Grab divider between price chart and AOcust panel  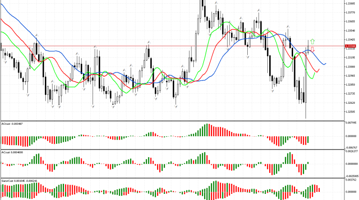click(x=172, y=120)
